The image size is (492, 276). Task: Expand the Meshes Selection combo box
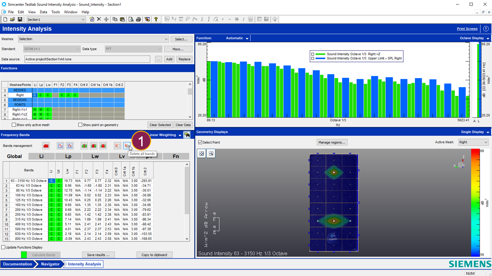[166, 39]
